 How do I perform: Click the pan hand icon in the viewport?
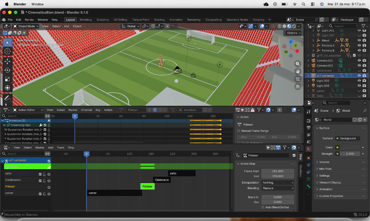tap(298, 71)
